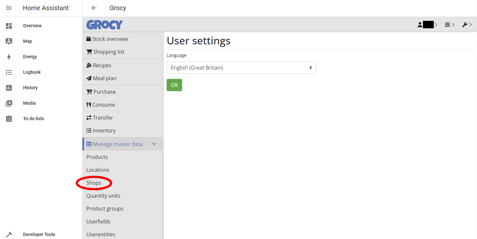Click the Transfer arrows icon

tap(89, 118)
